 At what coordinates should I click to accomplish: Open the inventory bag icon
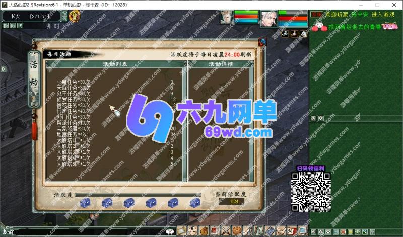click(204, 231)
